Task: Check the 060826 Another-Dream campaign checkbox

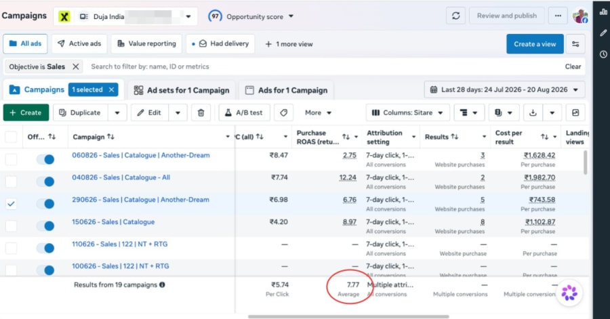Action: (x=11, y=159)
